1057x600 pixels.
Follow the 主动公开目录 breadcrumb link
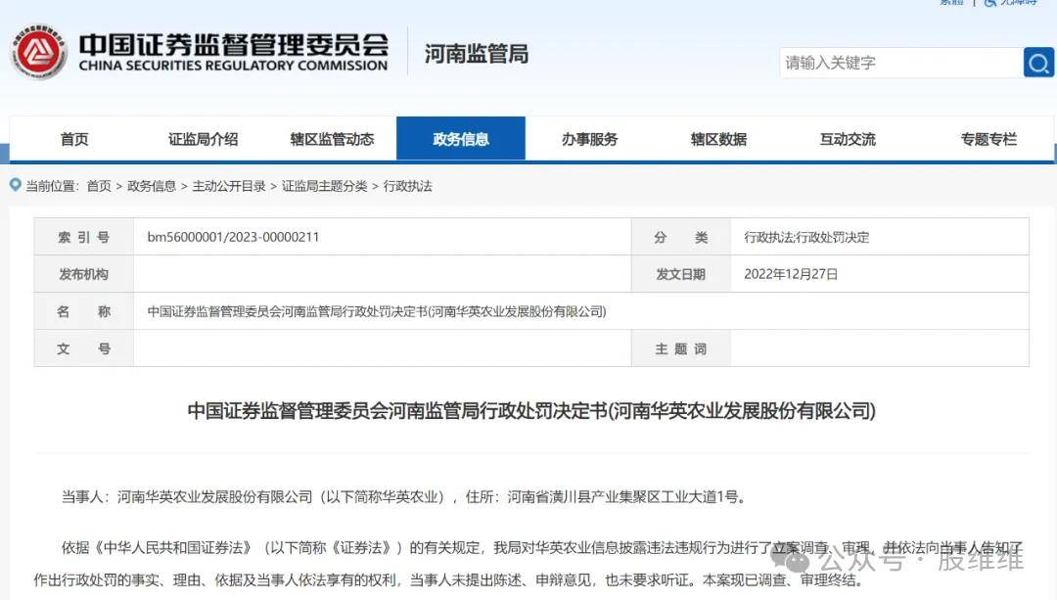tap(231, 185)
